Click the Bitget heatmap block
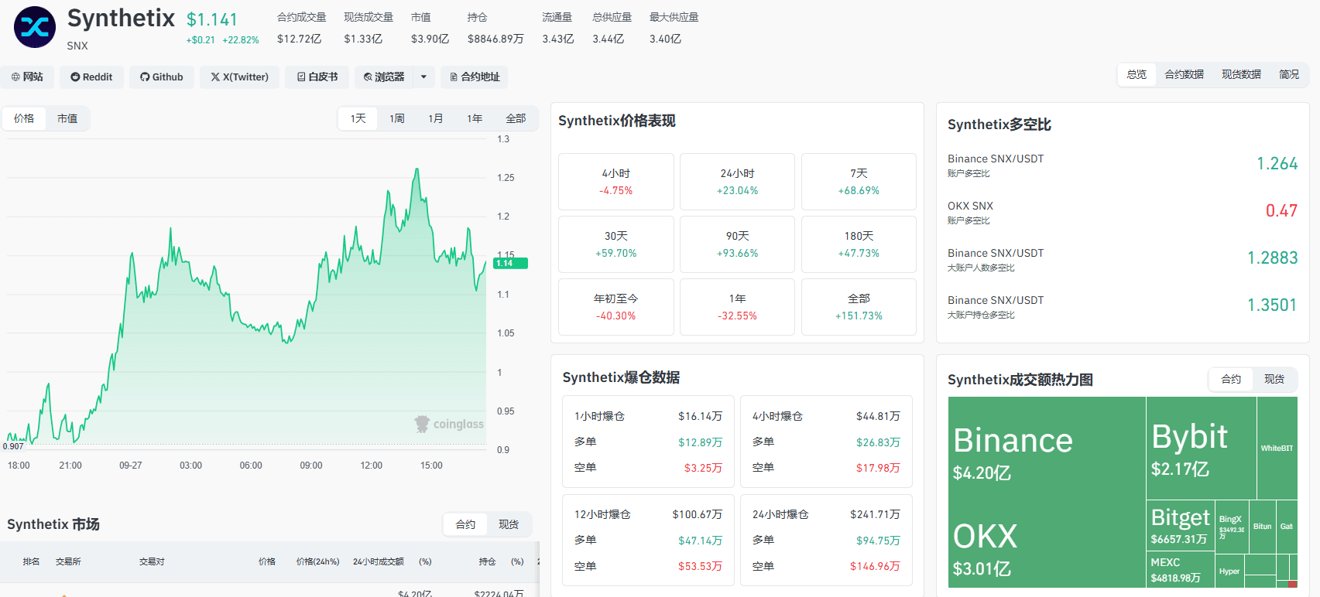Image resolution: width=1320 pixels, height=597 pixels. (1181, 526)
